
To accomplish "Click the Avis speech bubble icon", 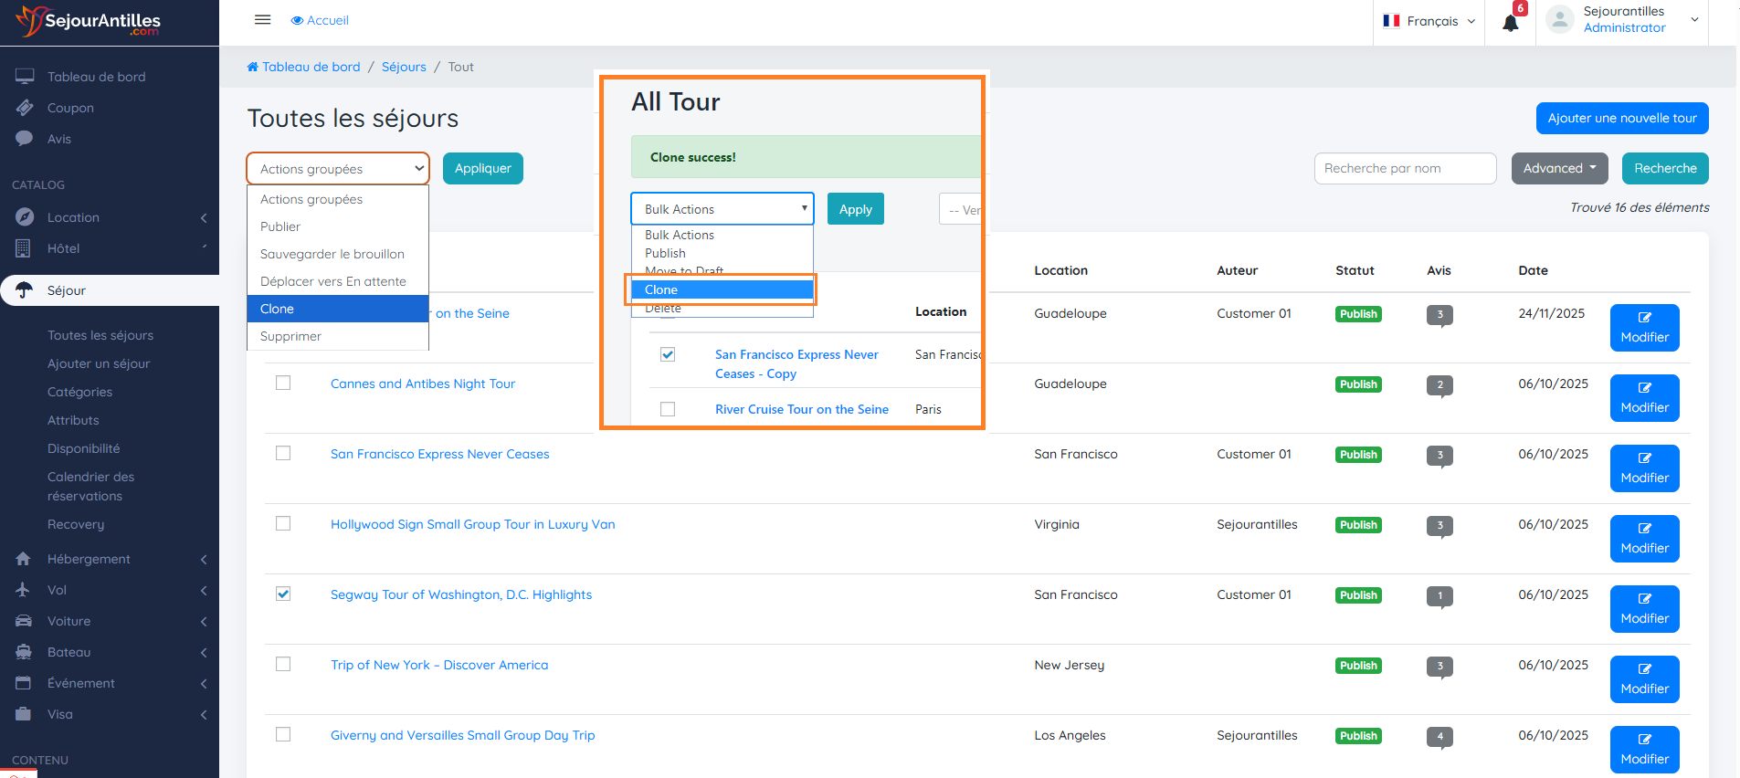I will 25,139.
